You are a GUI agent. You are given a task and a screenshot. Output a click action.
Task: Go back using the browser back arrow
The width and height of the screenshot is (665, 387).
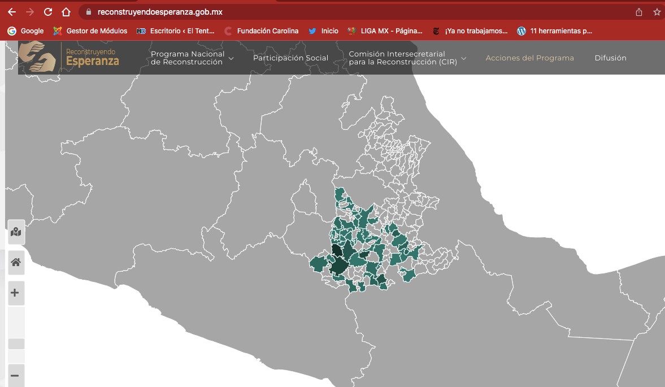(x=12, y=12)
